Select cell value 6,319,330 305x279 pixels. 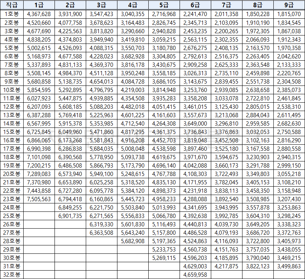click(101, 224)
